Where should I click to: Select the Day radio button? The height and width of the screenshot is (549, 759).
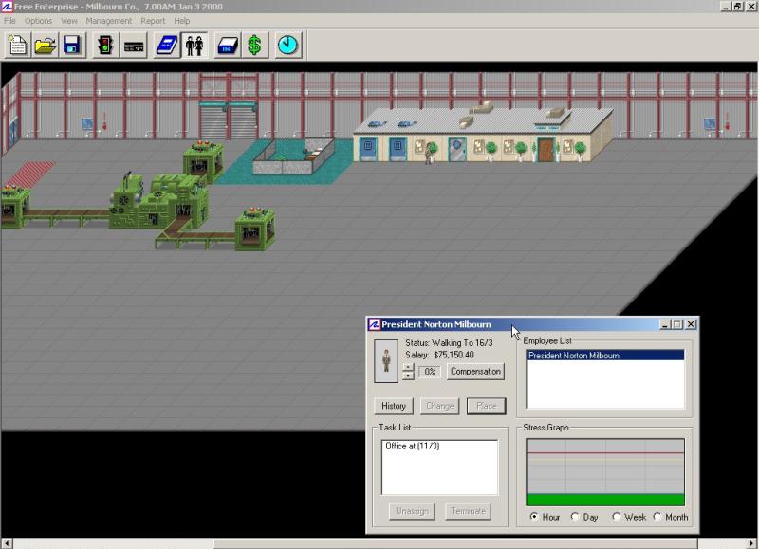point(575,517)
